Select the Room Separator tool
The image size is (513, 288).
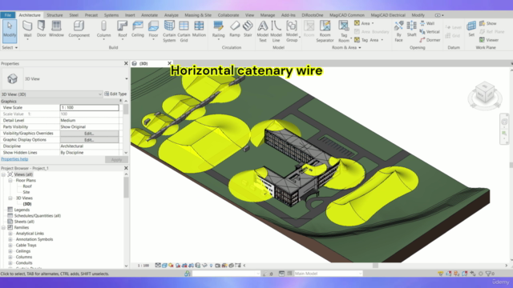point(325,31)
